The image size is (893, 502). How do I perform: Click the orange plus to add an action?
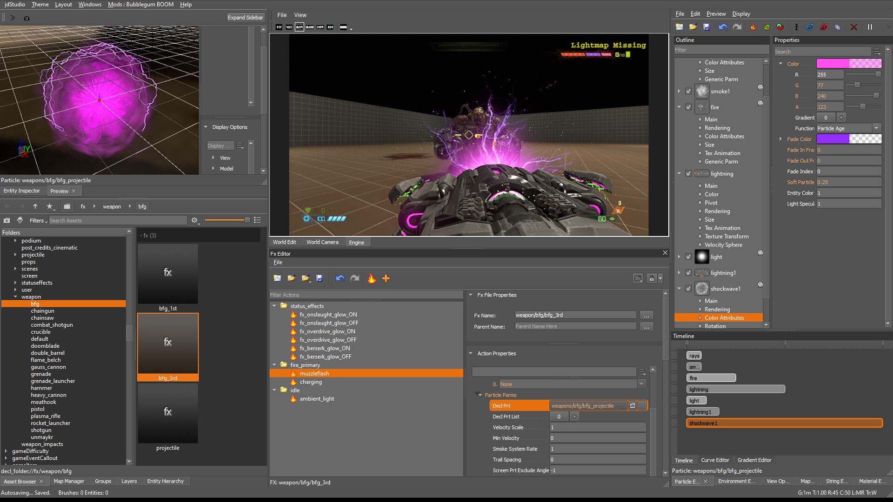tap(386, 278)
